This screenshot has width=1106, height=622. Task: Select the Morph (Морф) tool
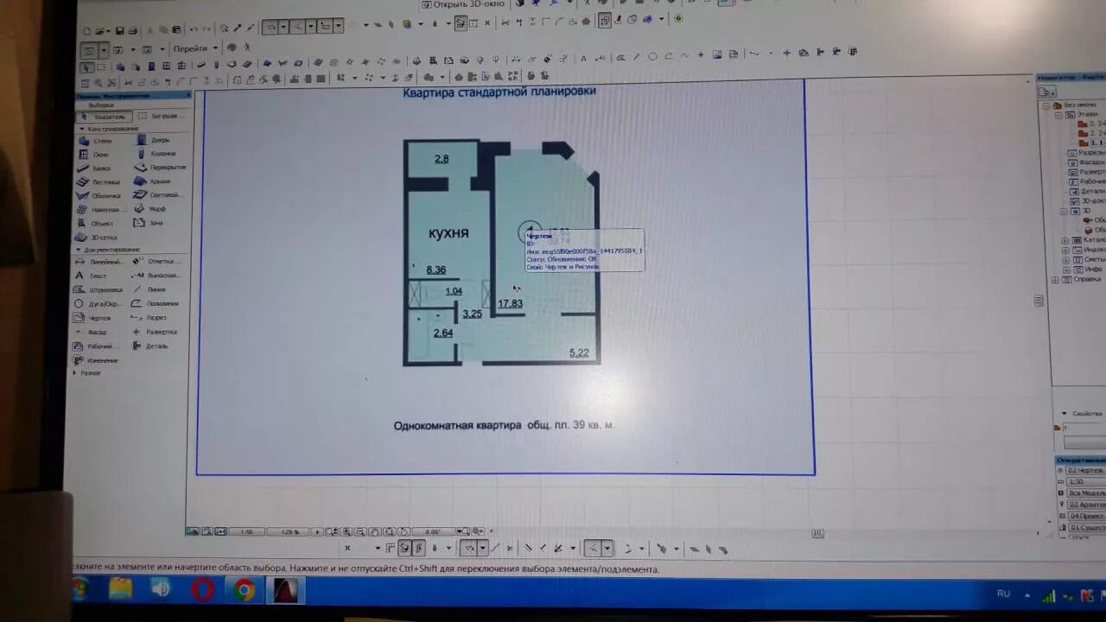pos(152,208)
